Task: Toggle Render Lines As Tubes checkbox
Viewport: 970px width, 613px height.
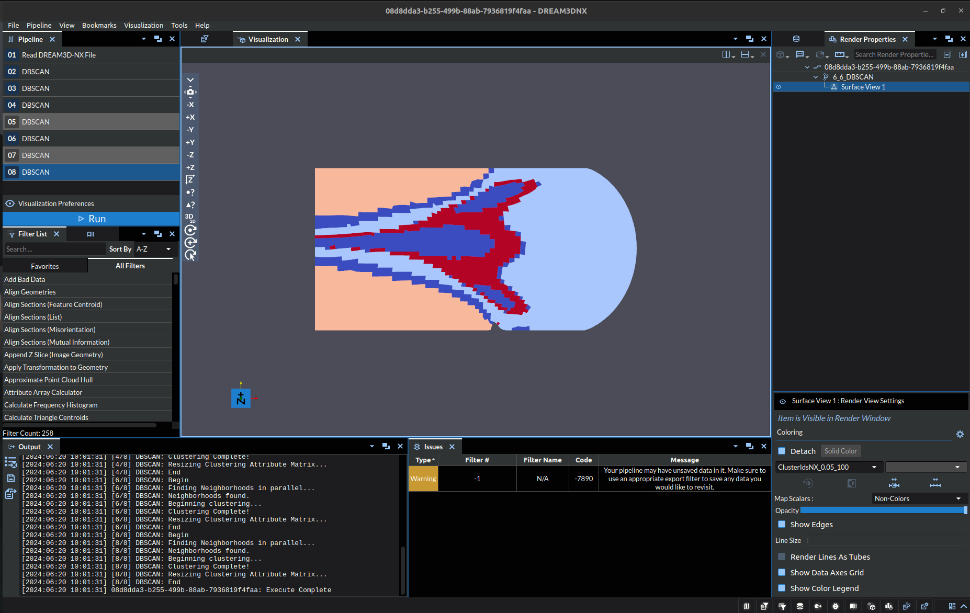Action: tap(782, 557)
